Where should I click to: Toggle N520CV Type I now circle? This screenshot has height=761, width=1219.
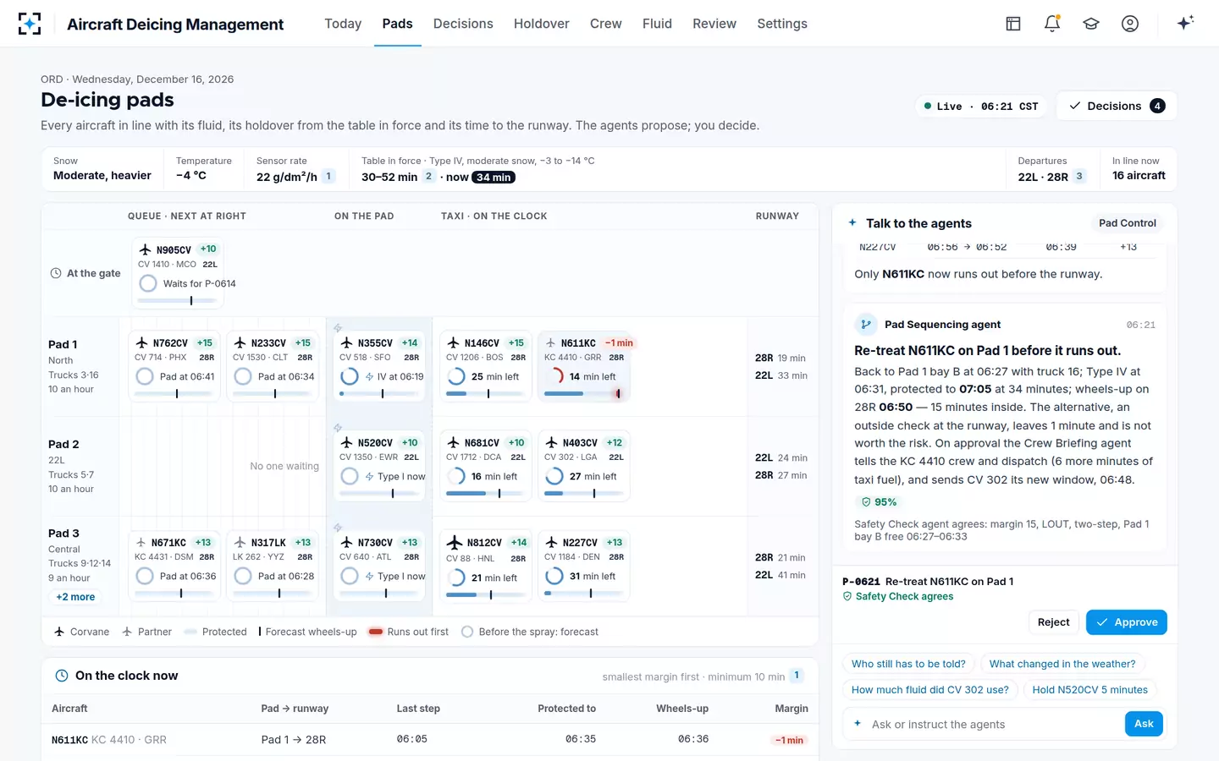click(350, 476)
